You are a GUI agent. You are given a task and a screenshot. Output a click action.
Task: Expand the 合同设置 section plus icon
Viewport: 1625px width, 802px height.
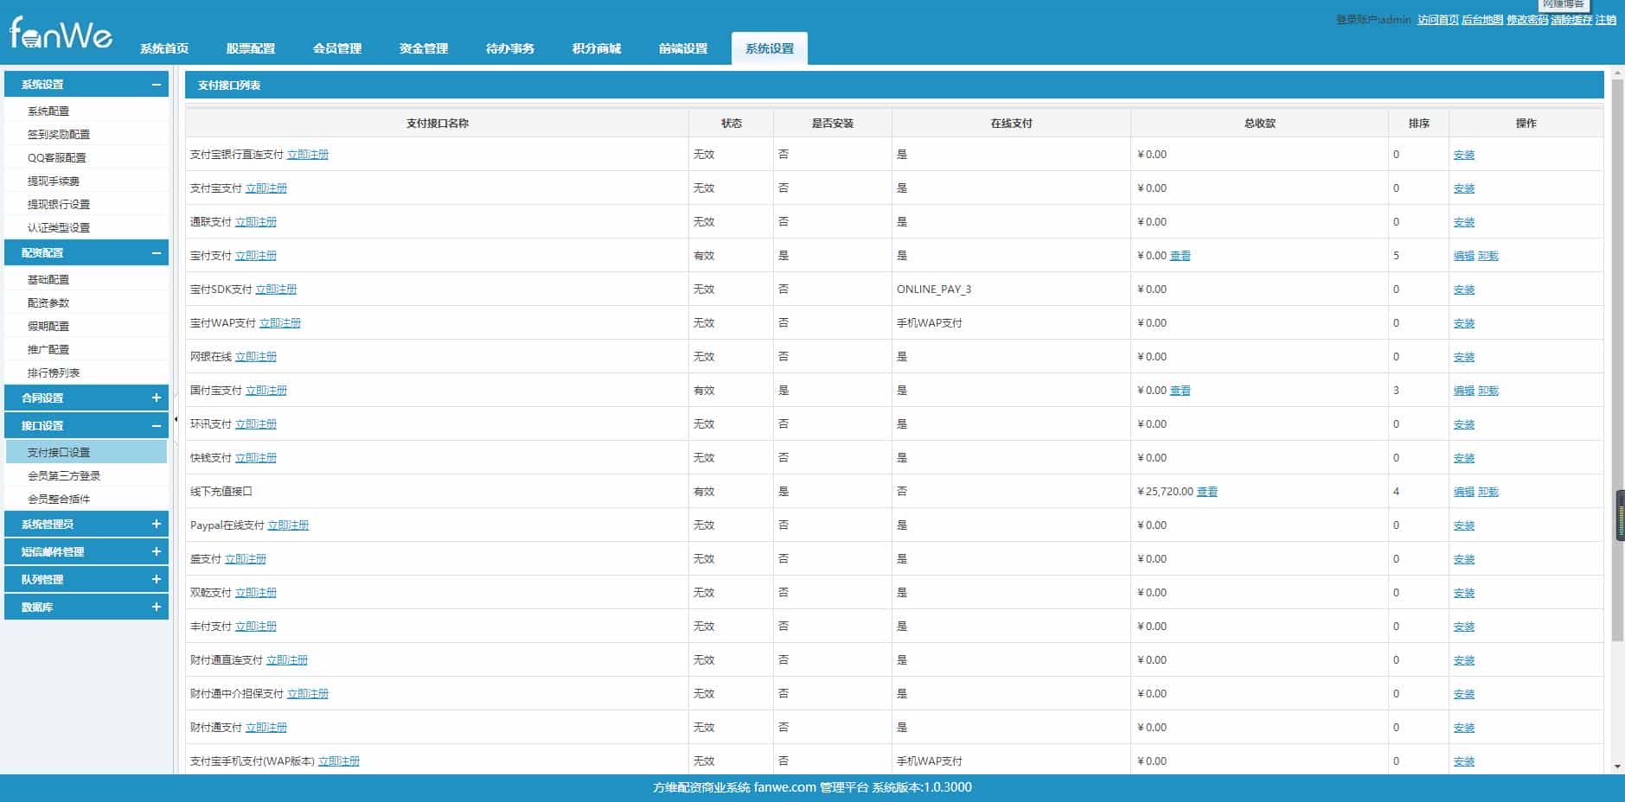(x=156, y=398)
